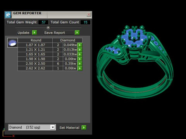Click the ring model in the viewport
186x139 pixels.
coord(135,62)
